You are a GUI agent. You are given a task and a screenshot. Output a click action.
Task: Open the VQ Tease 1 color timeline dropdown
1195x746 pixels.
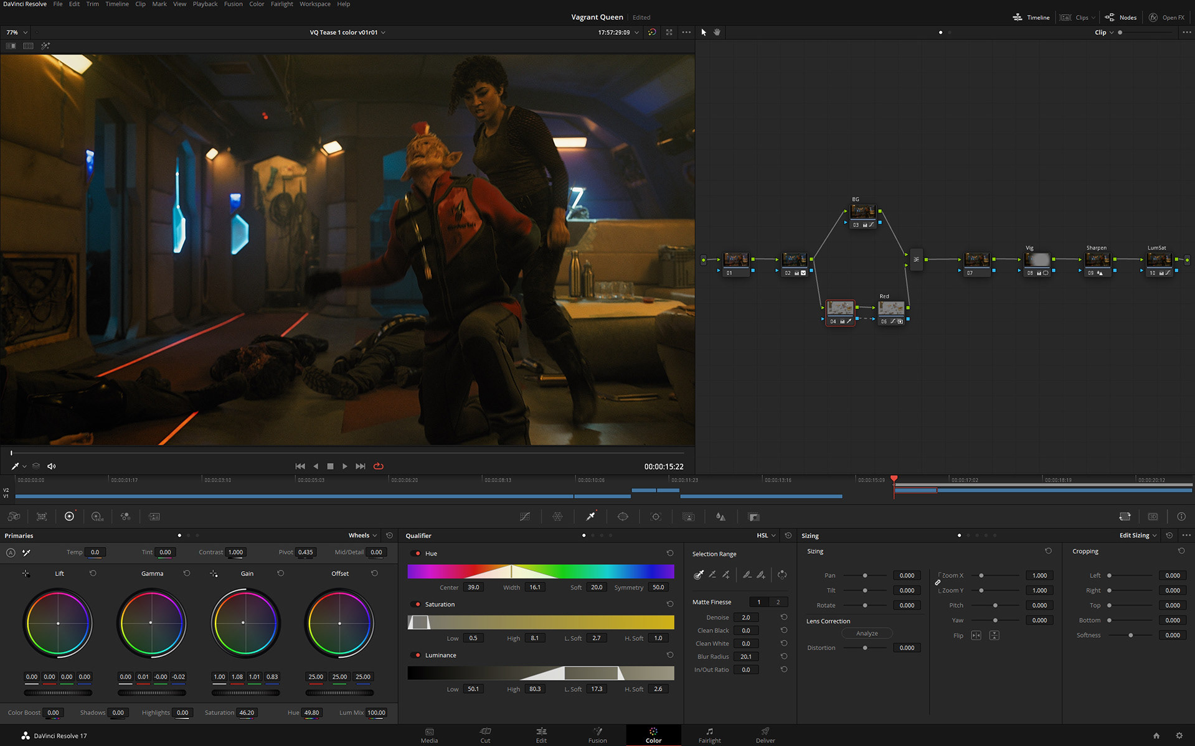347,32
